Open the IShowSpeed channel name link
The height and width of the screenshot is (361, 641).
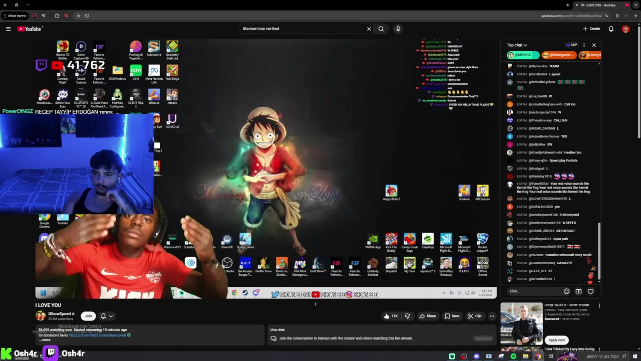(59, 314)
